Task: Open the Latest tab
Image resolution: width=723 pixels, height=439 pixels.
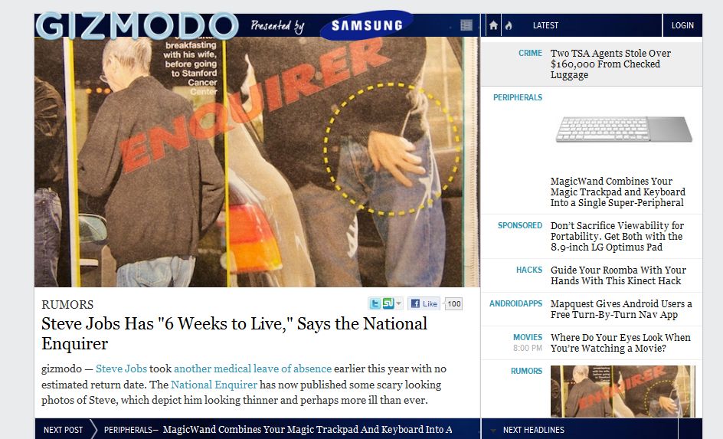Action: point(545,25)
